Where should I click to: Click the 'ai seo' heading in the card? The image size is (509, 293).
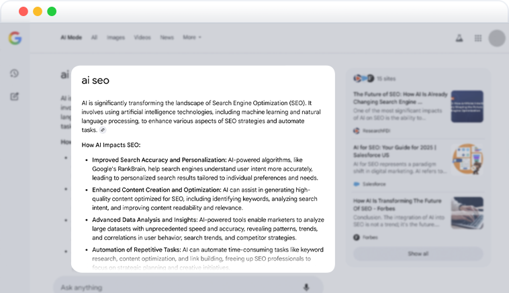95,80
